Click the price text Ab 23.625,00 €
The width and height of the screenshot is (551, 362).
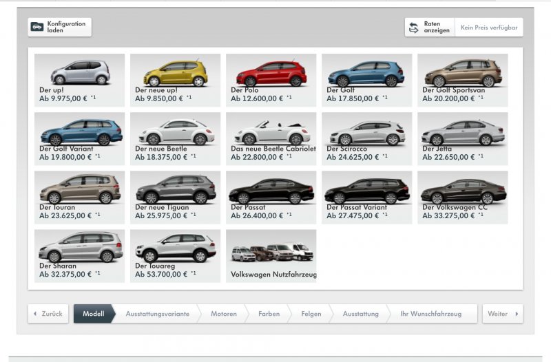[65, 216]
